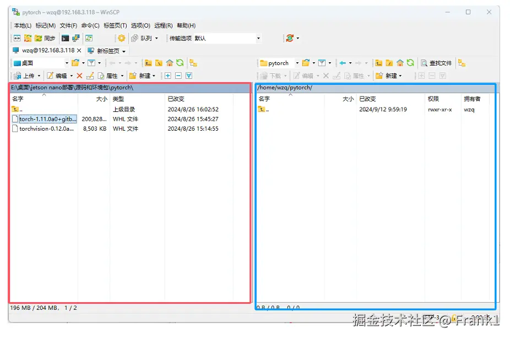Click the local 编辑 edit button
Viewport: 510px width, 338px height.
57,76
